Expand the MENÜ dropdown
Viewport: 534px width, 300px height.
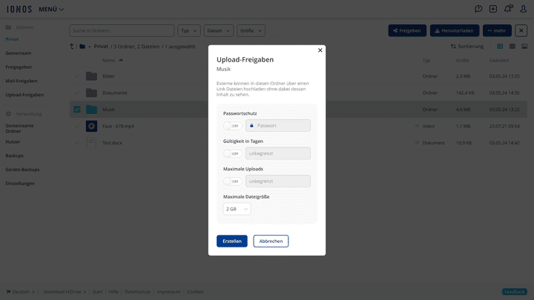pos(51,9)
